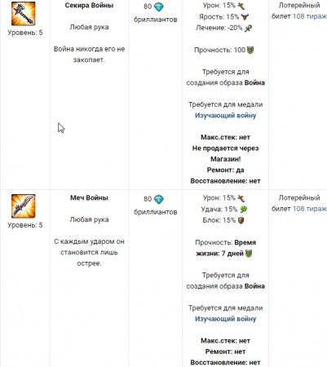Viewport: 327px width, 367px height.
Task: Click the clover icon next to Удача: 15%
Action: (x=243, y=210)
